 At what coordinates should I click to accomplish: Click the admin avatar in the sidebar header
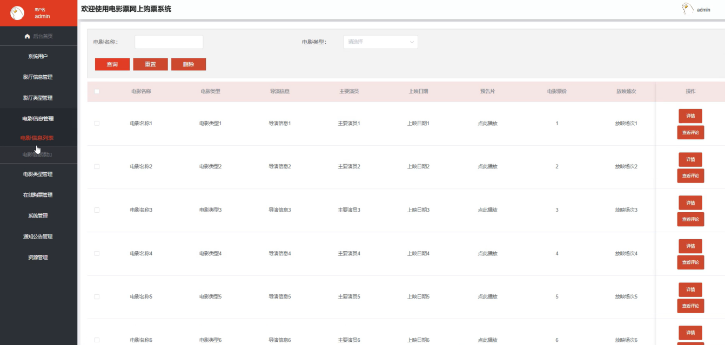point(17,12)
